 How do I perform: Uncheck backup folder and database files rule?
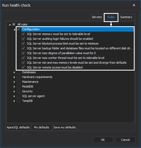pos(23,48)
